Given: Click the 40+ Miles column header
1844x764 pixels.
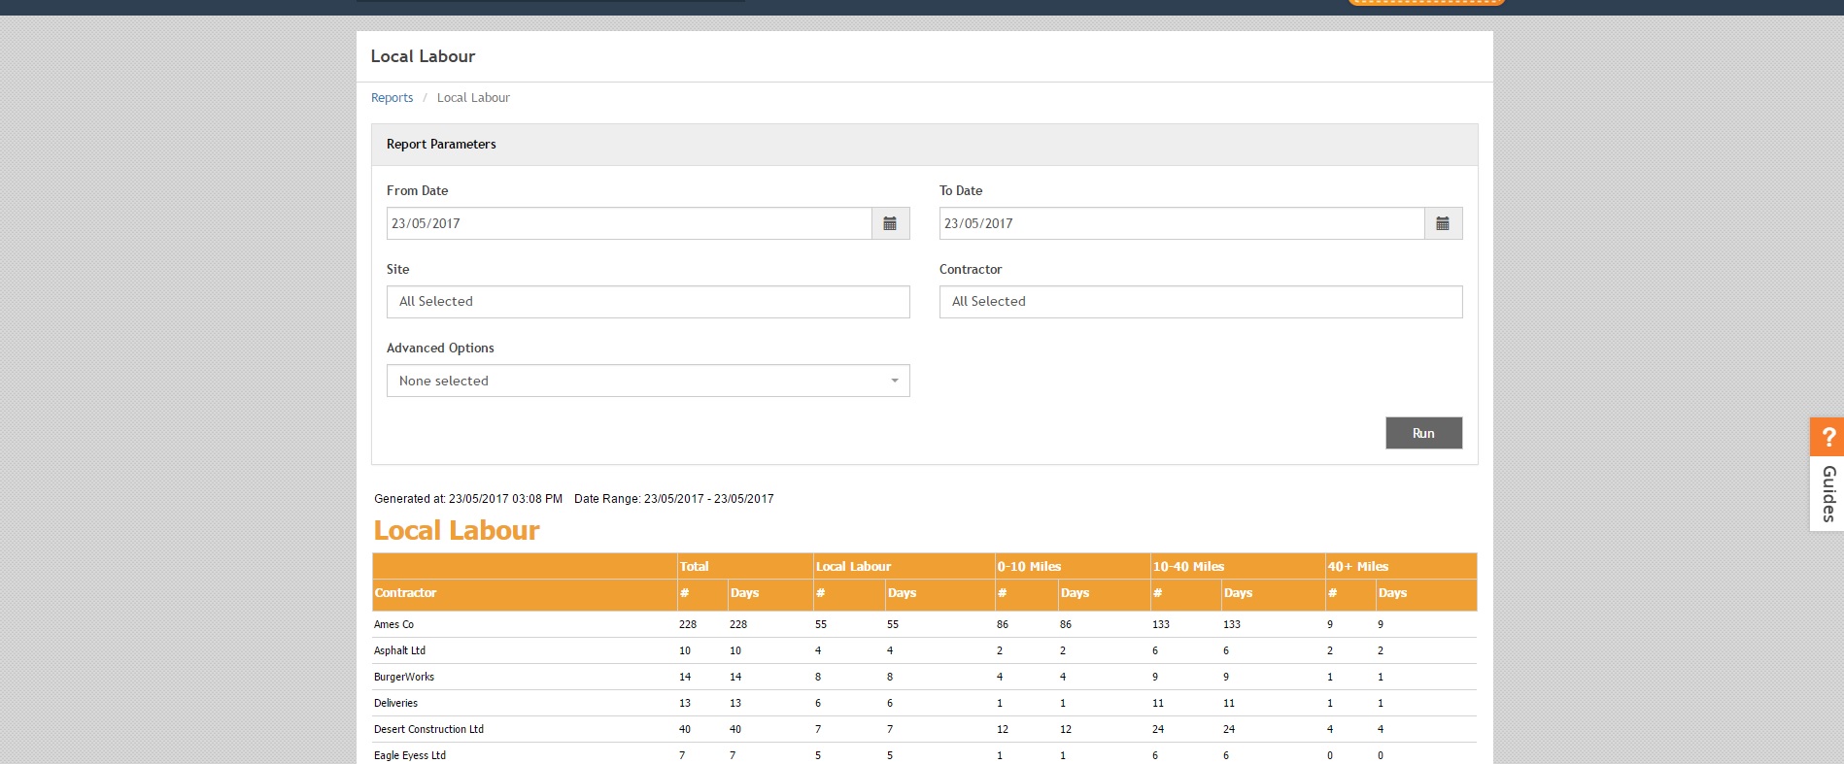Looking at the screenshot, I should coord(1358,567).
